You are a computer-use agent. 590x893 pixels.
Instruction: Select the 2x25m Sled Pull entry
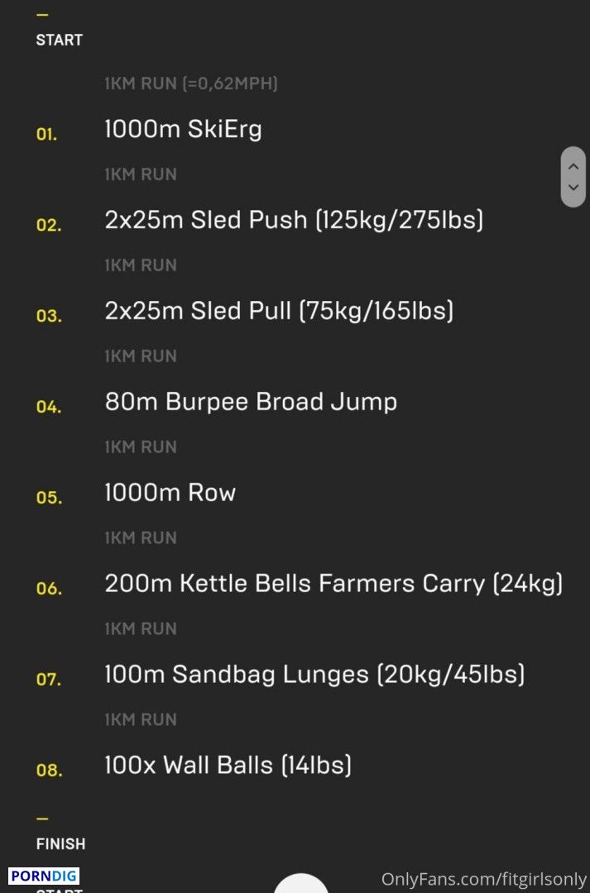click(279, 311)
